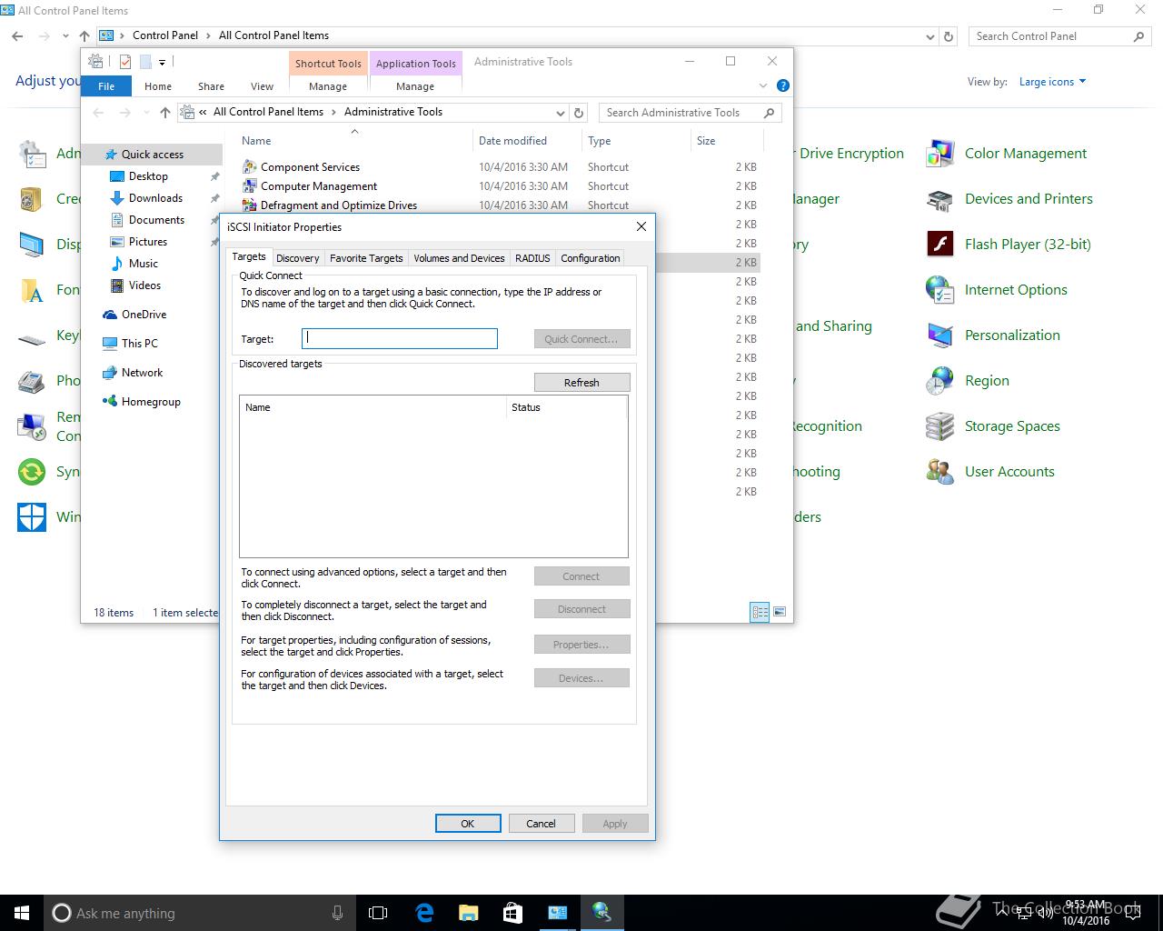Click the Target text input field
This screenshot has height=931, width=1163.
(x=400, y=339)
